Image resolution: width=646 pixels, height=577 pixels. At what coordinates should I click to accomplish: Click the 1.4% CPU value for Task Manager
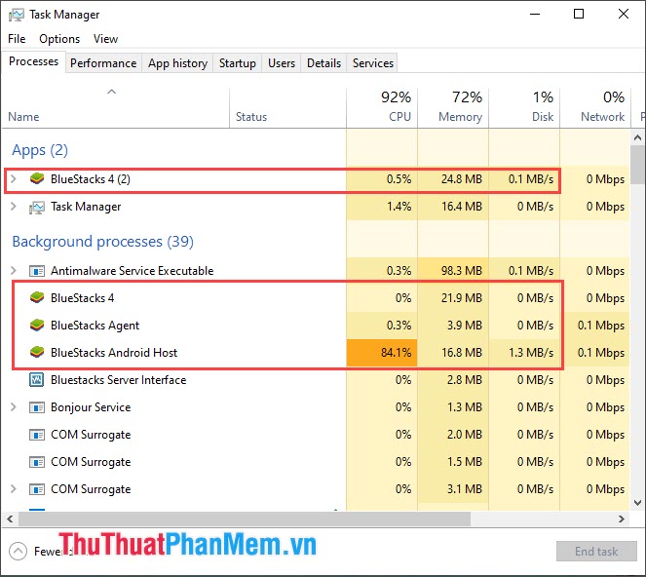(x=399, y=207)
